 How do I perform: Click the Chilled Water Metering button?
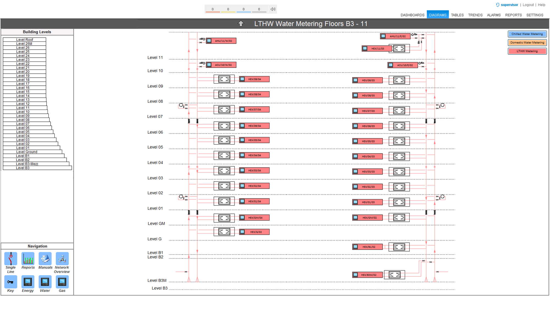[x=527, y=34]
